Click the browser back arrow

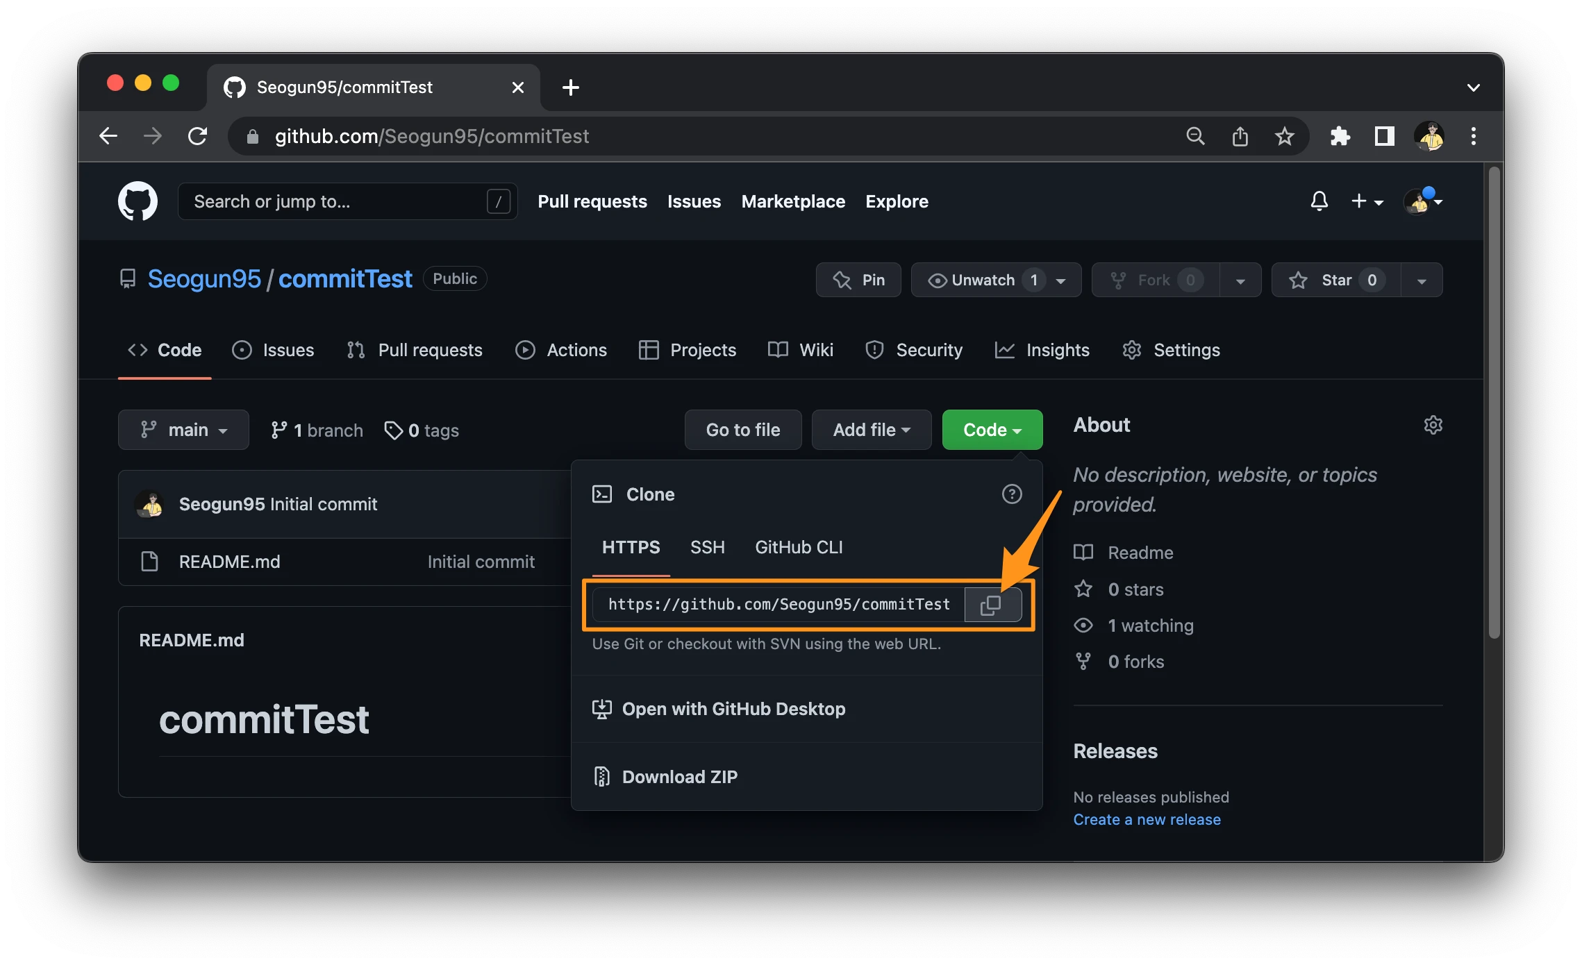pos(108,136)
